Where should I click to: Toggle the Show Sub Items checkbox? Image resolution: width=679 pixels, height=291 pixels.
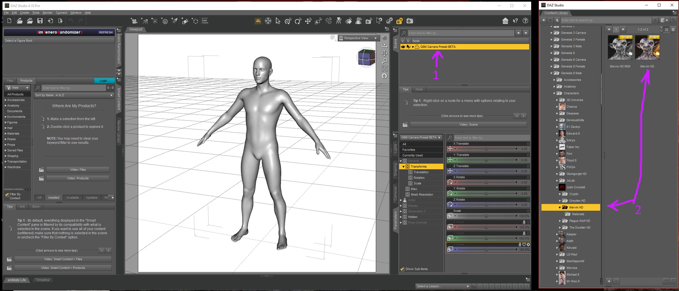pyautogui.click(x=402, y=269)
